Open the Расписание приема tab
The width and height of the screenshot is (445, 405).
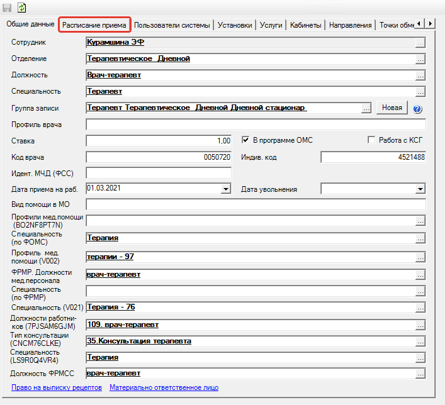click(x=94, y=25)
